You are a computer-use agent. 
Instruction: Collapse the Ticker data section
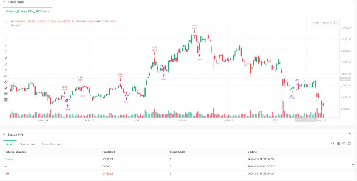pyautogui.click(x=4, y=2)
